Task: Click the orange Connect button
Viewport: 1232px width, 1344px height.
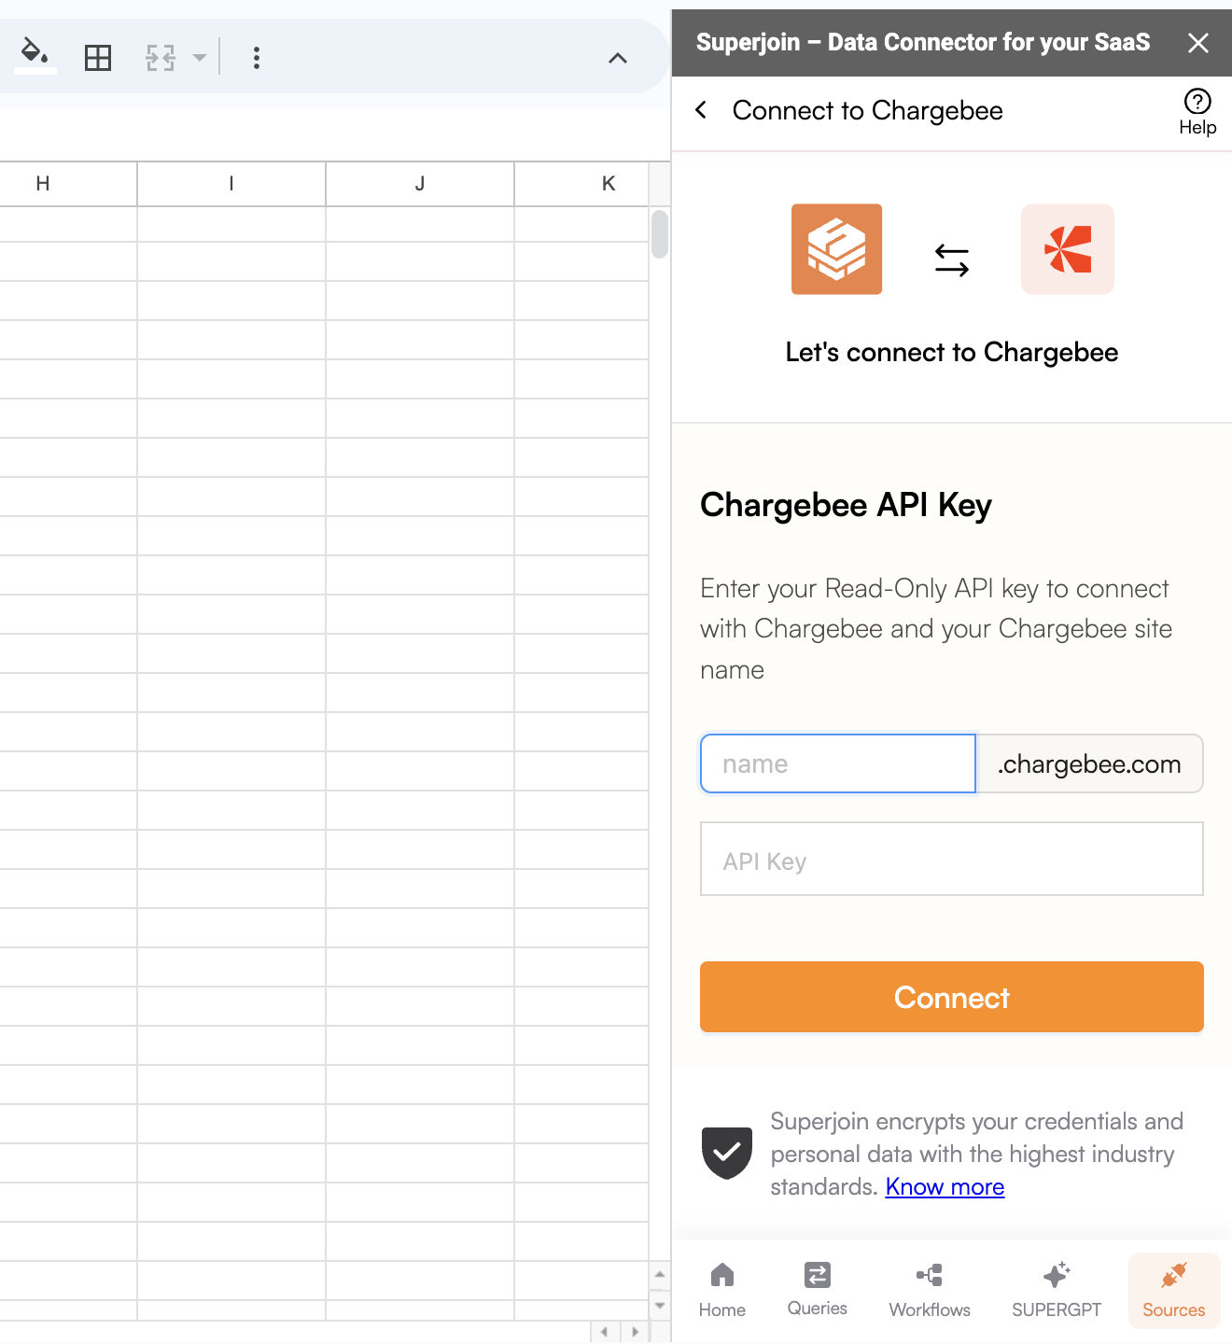Action: [952, 997]
